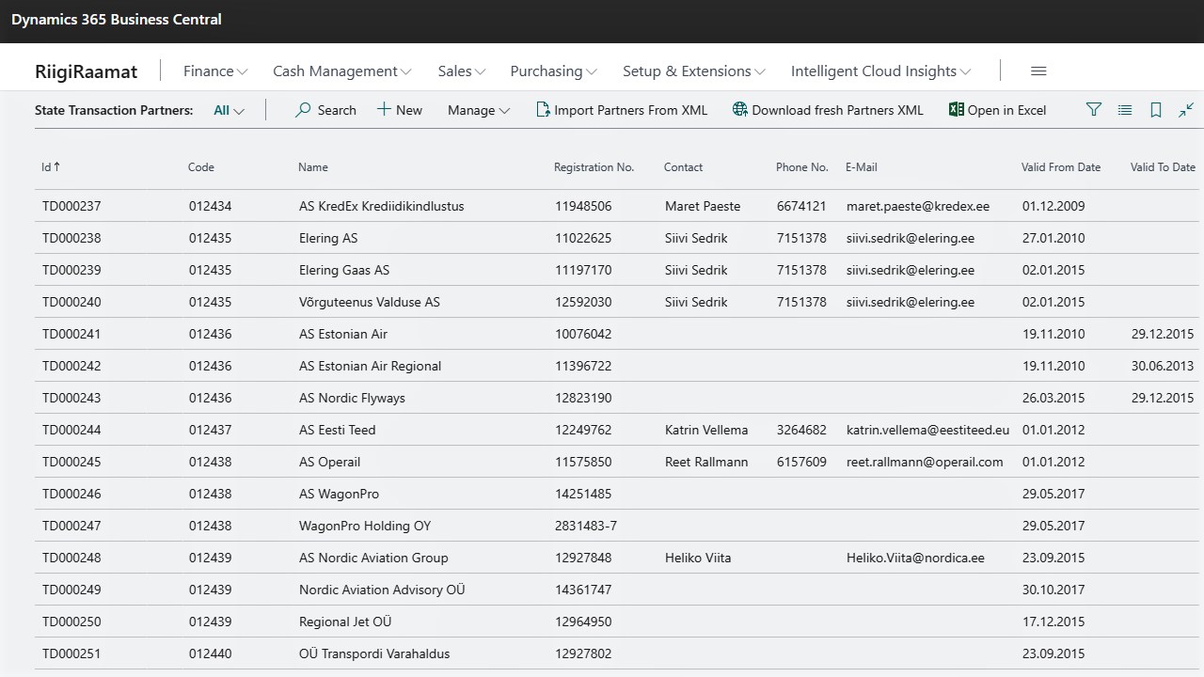This screenshot has height=677, width=1204.
Task: Click email katrin.vellema@eestiteed.eu
Action: tap(928, 430)
